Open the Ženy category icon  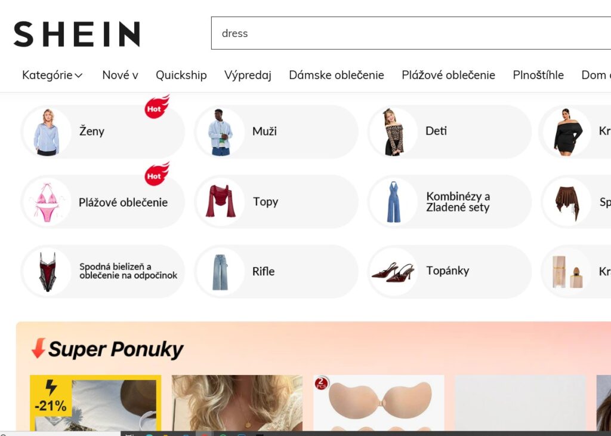47,132
